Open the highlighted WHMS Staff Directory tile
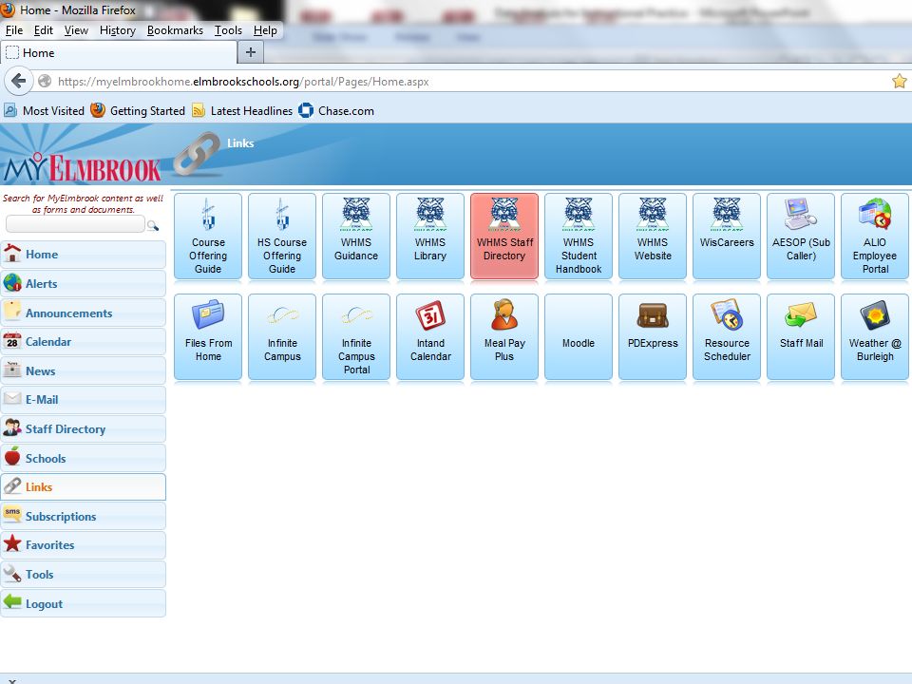The width and height of the screenshot is (912, 684). click(504, 237)
